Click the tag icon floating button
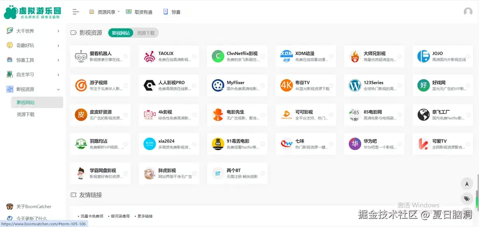The image size is (479, 227). coord(466,198)
